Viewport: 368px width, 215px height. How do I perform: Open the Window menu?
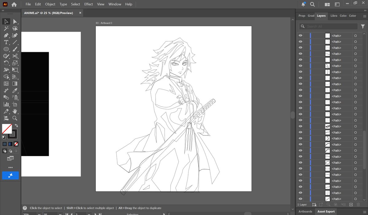[115, 4]
